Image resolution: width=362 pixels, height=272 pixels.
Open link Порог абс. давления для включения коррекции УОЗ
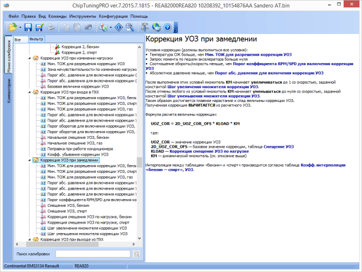269,73
